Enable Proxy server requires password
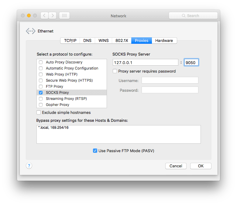The width and height of the screenshot is (237, 205). (115, 71)
